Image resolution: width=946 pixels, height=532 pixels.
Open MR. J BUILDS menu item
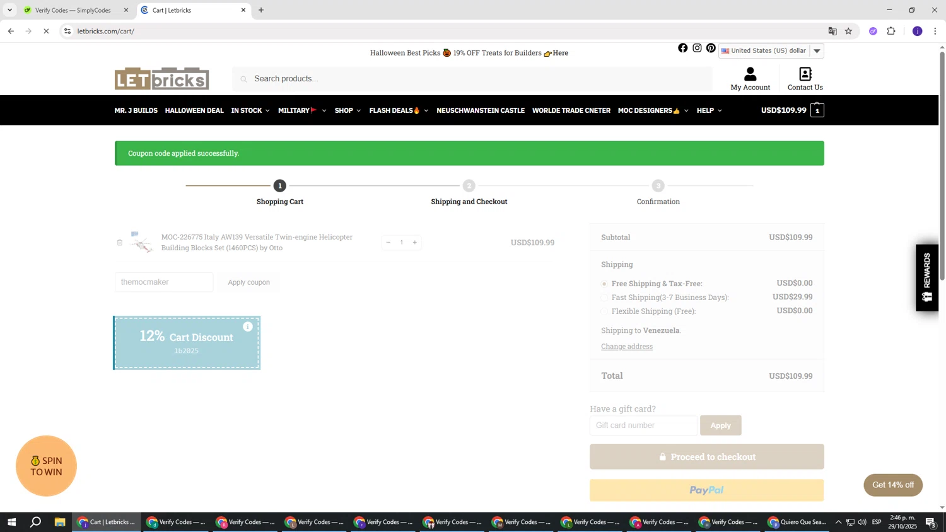click(136, 110)
